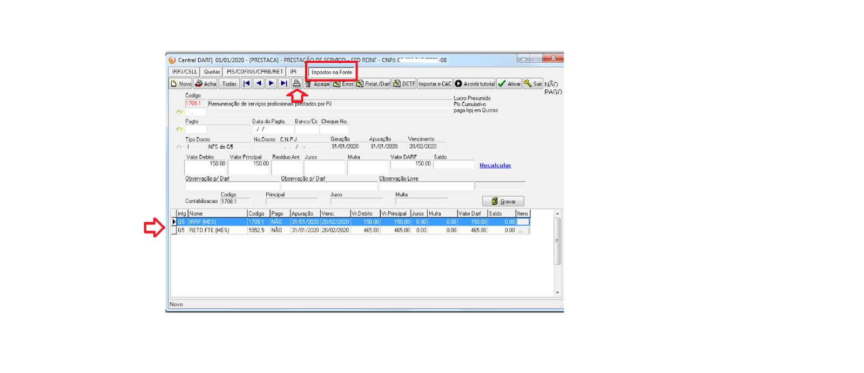Screen dimensions: 864x373
Task: Click the Valor Principal field
Action: pyautogui.click(x=249, y=168)
